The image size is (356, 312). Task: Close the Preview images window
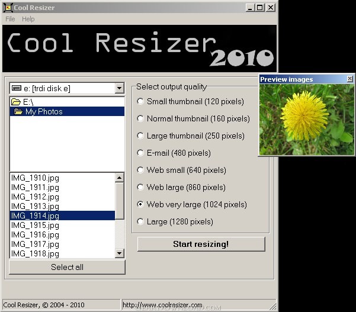click(350, 79)
